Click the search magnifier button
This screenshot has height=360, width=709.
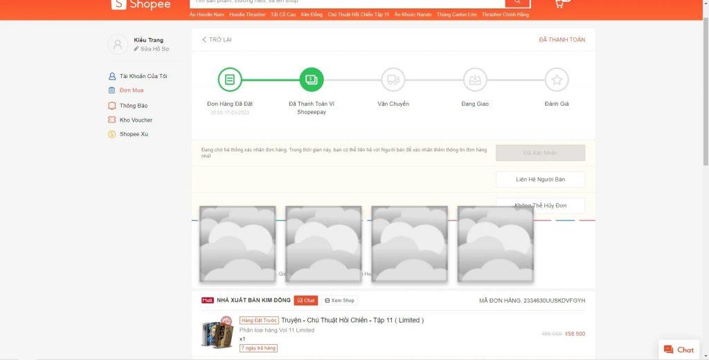pos(517,3)
